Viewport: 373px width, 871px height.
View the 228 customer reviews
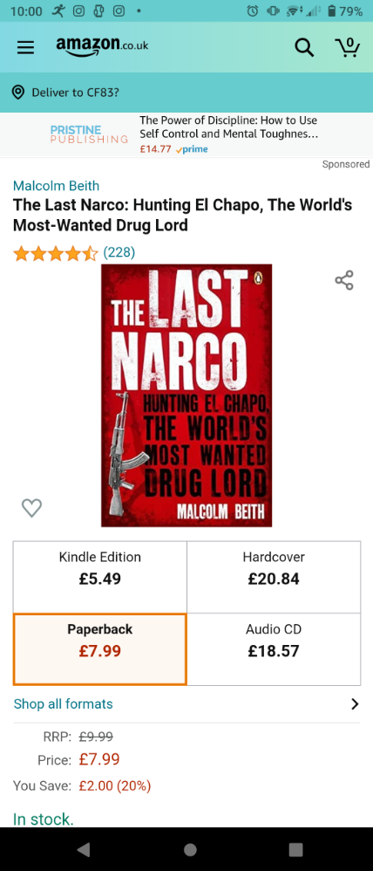(x=119, y=253)
